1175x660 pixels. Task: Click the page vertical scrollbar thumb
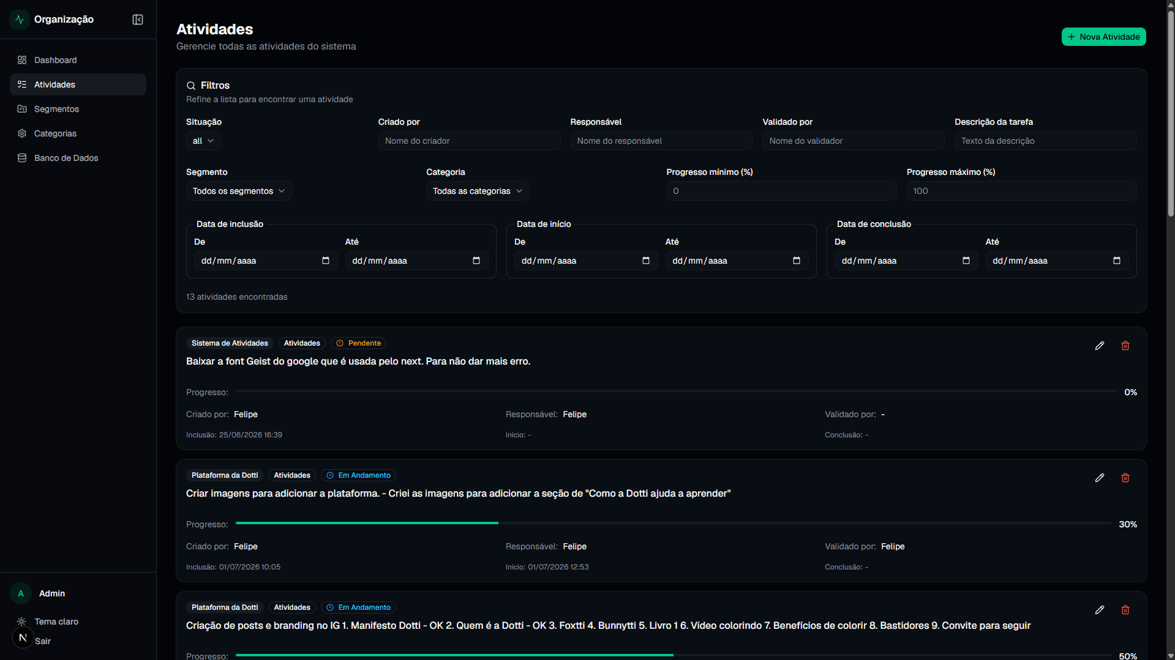click(x=1171, y=113)
